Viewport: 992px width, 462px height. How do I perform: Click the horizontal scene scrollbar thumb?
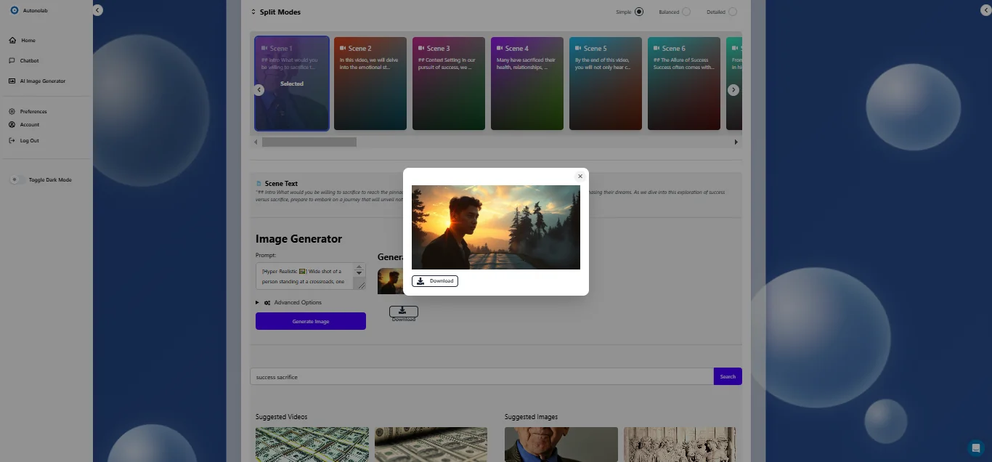309,142
